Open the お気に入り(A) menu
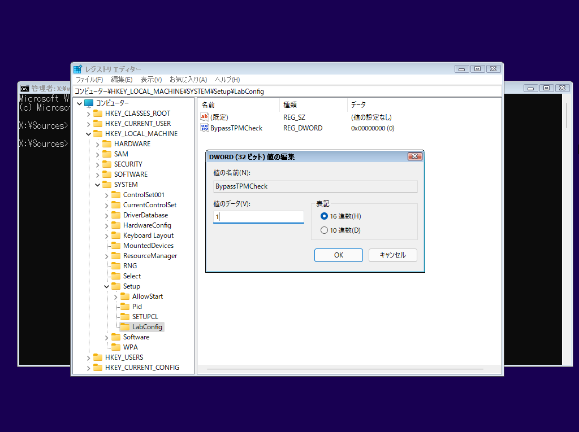The width and height of the screenshot is (579, 432). pos(188,80)
